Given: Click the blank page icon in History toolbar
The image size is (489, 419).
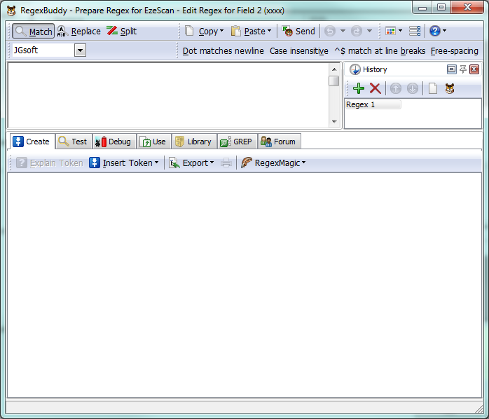Looking at the screenshot, I should tap(433, 88).
